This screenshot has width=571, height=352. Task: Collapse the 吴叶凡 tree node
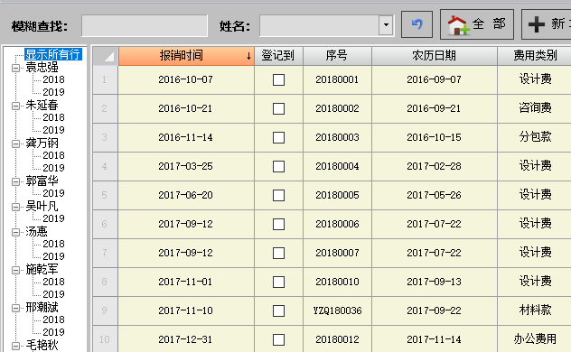click(15, 207)
